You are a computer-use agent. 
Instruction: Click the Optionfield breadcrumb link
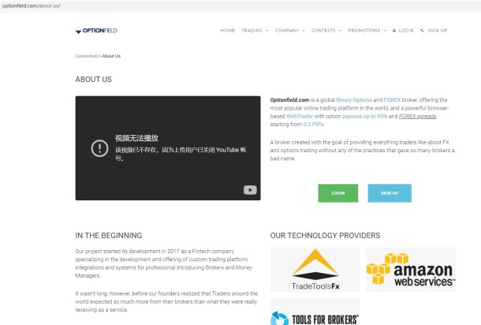tap(86, 56)
